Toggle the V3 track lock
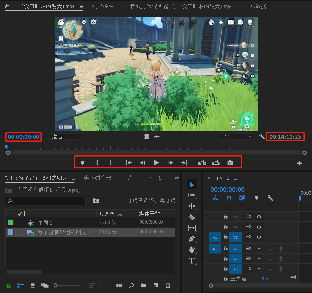Viewport: 312px width, 293px height. click(226, 217)
